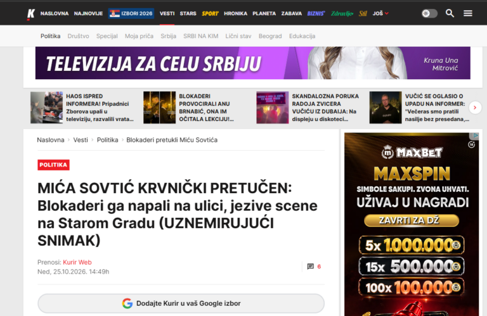Image resolution: width=487 pixels, height=316 pixels.
Task: Open Stil section
Action: (x=363, y=13)
